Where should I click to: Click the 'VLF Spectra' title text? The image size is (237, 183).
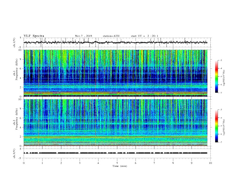click(x=34, y=36)
